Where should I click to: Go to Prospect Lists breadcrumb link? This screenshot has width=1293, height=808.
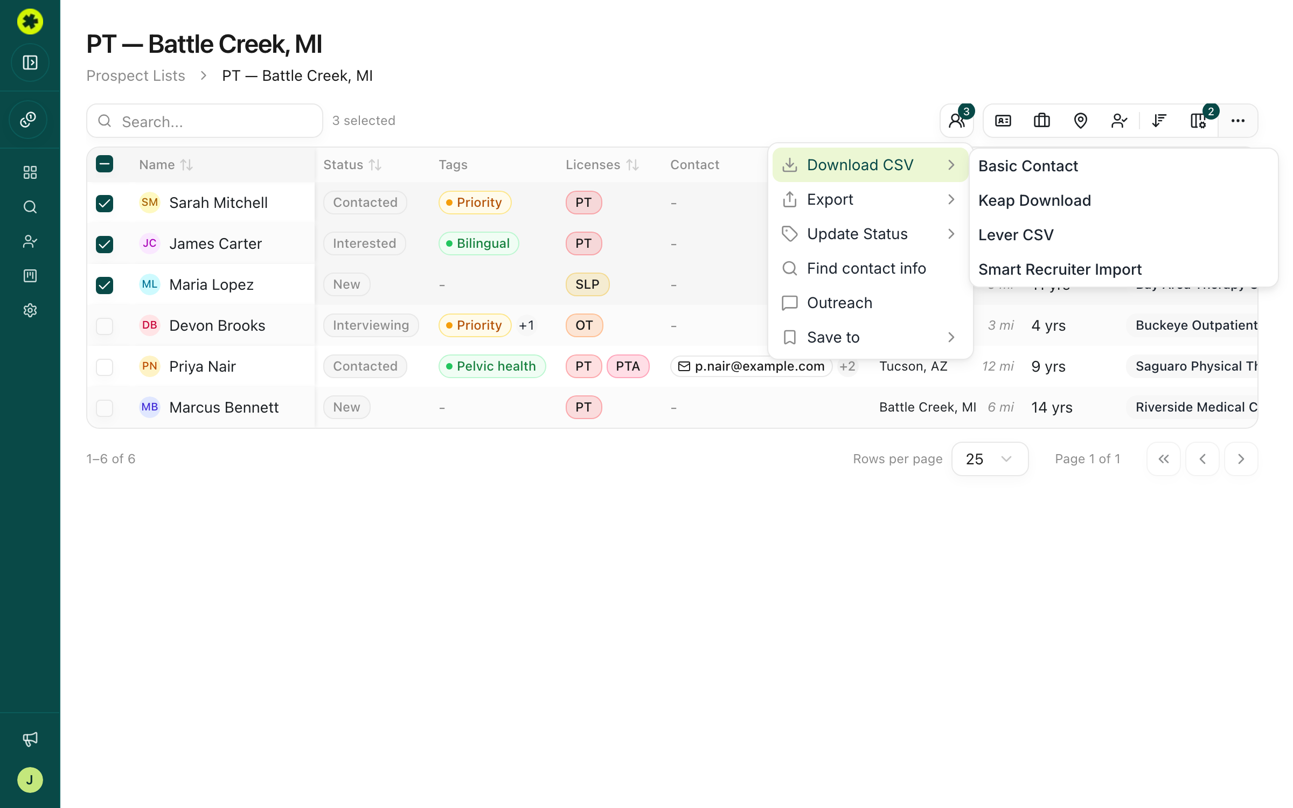tap(136, 75)
